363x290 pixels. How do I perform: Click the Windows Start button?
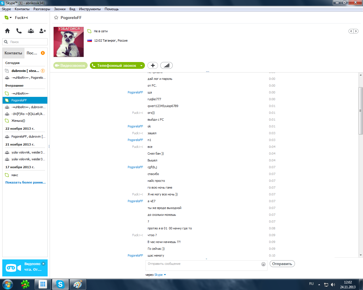(x=7, y=284)
